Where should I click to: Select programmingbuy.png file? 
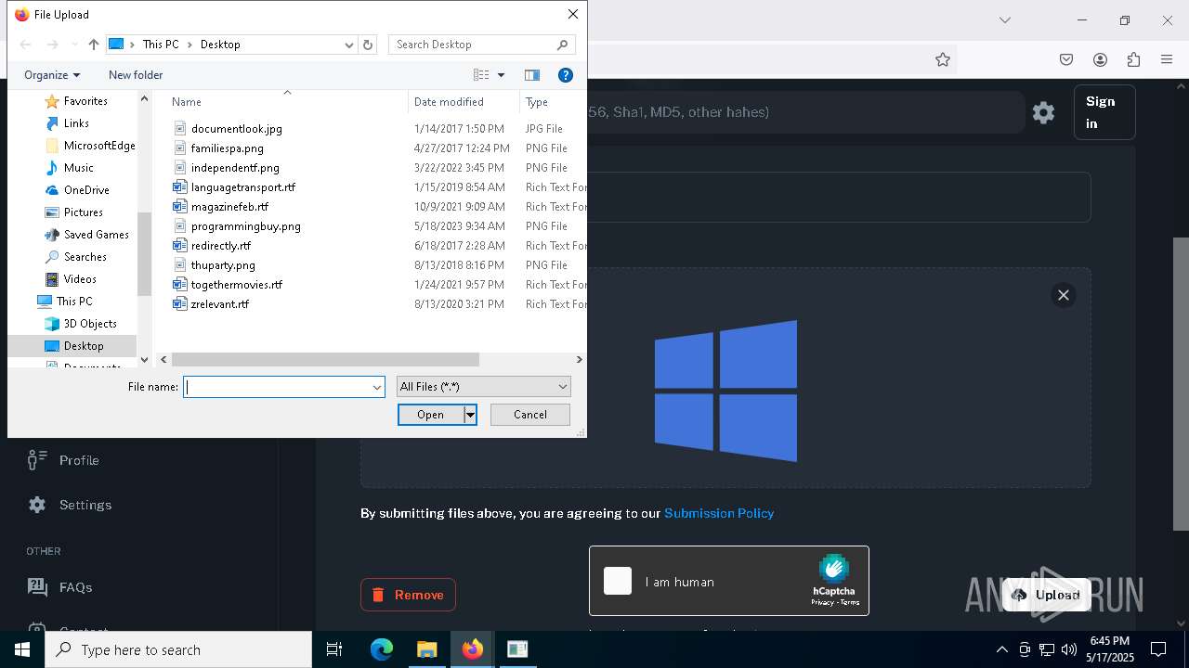[x=245, y=226]
